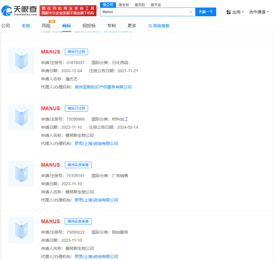This screenshot has width=274, height=260.
Task: Click 等待实质审查 badge on 广告销售 entry
Action: [x=78, y=165]
